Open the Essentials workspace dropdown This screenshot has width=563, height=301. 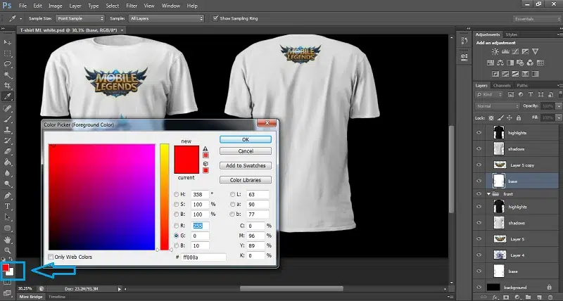(x=537, y=19)
